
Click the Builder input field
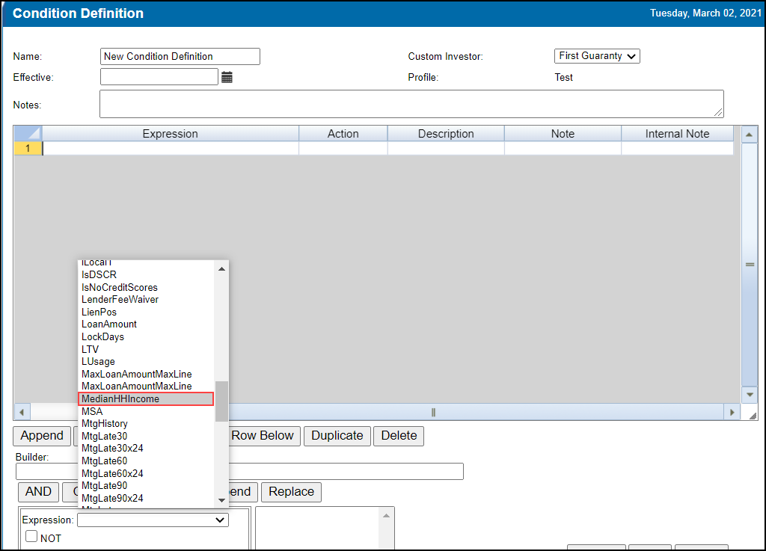(239, 472)
